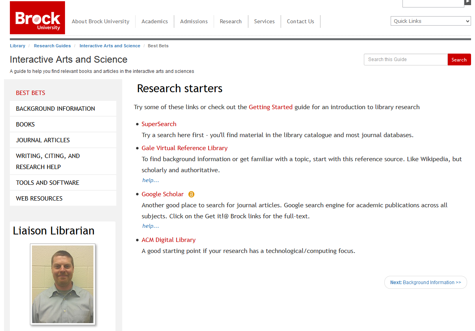The image size is (475, 331).
Task: Open the Books tab
Action: [63, 125]
